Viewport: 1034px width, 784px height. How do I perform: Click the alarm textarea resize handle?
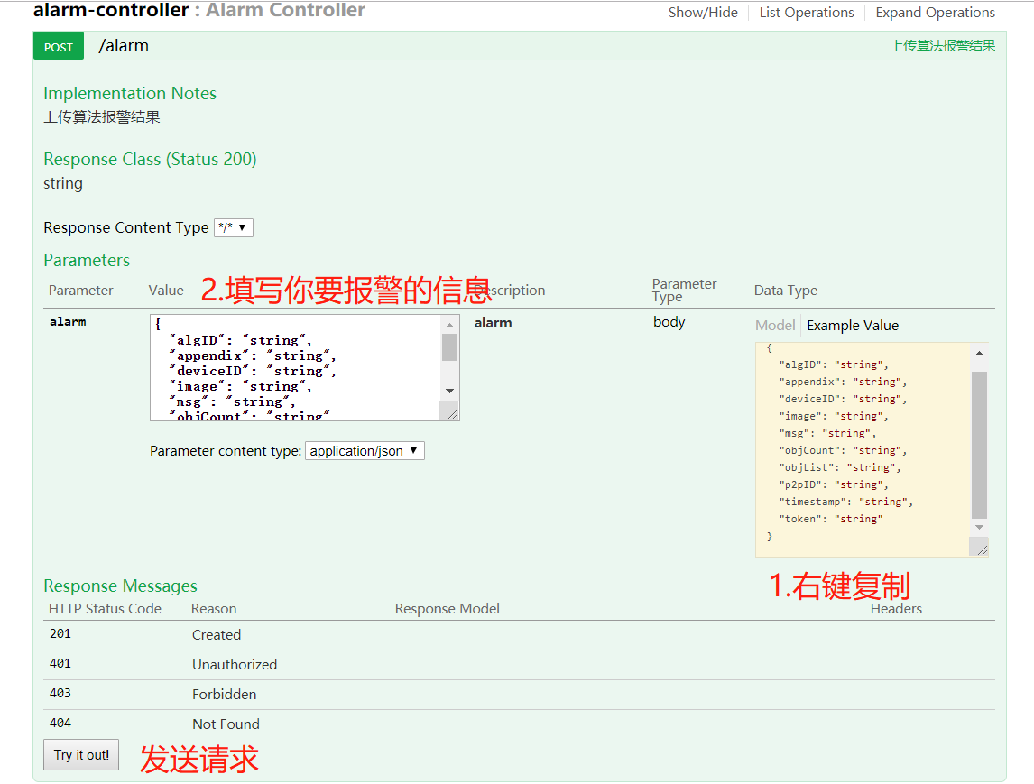(452, 413)
